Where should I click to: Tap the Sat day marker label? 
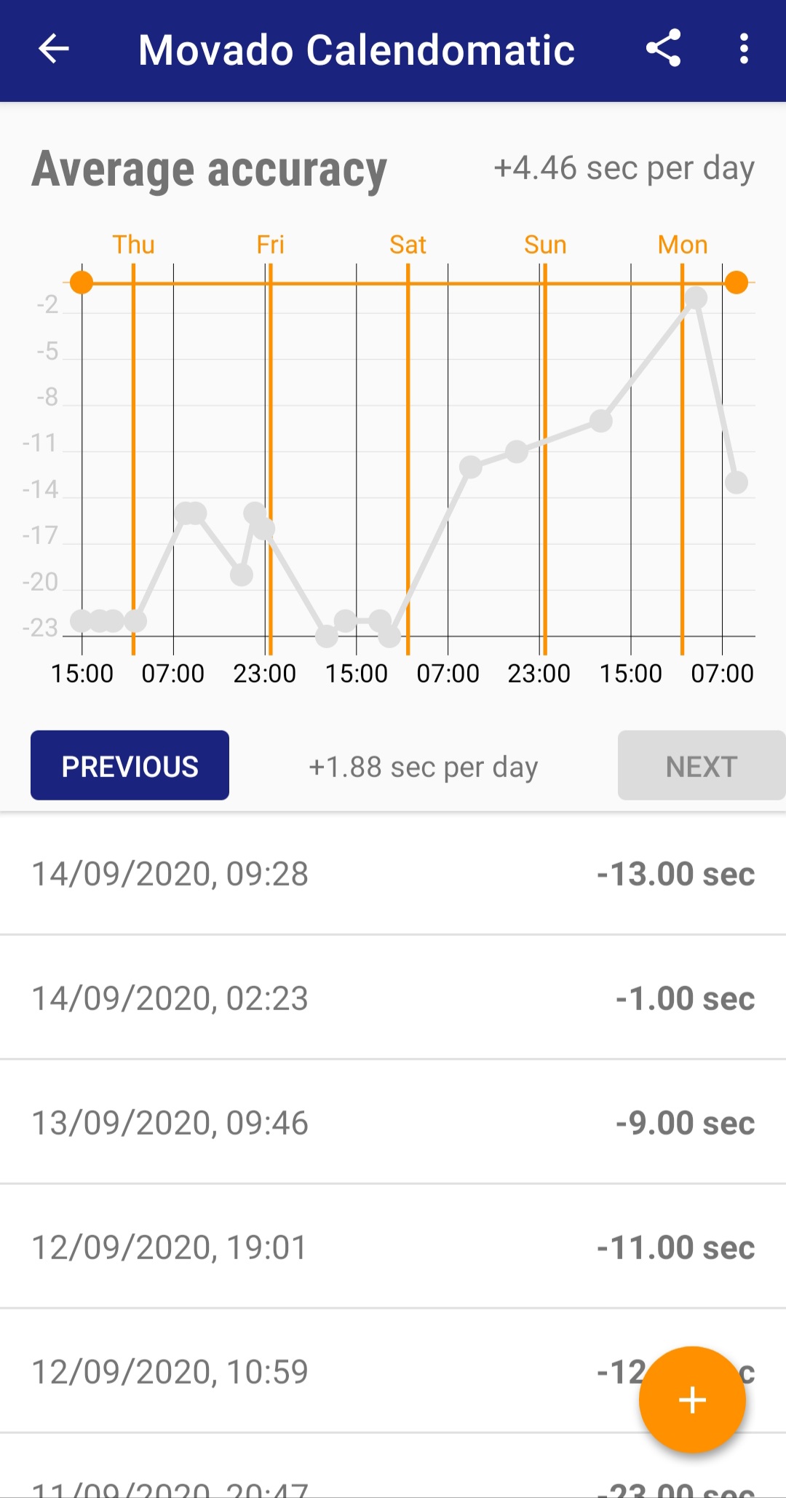pyautogui.click(x=408, y=245)
